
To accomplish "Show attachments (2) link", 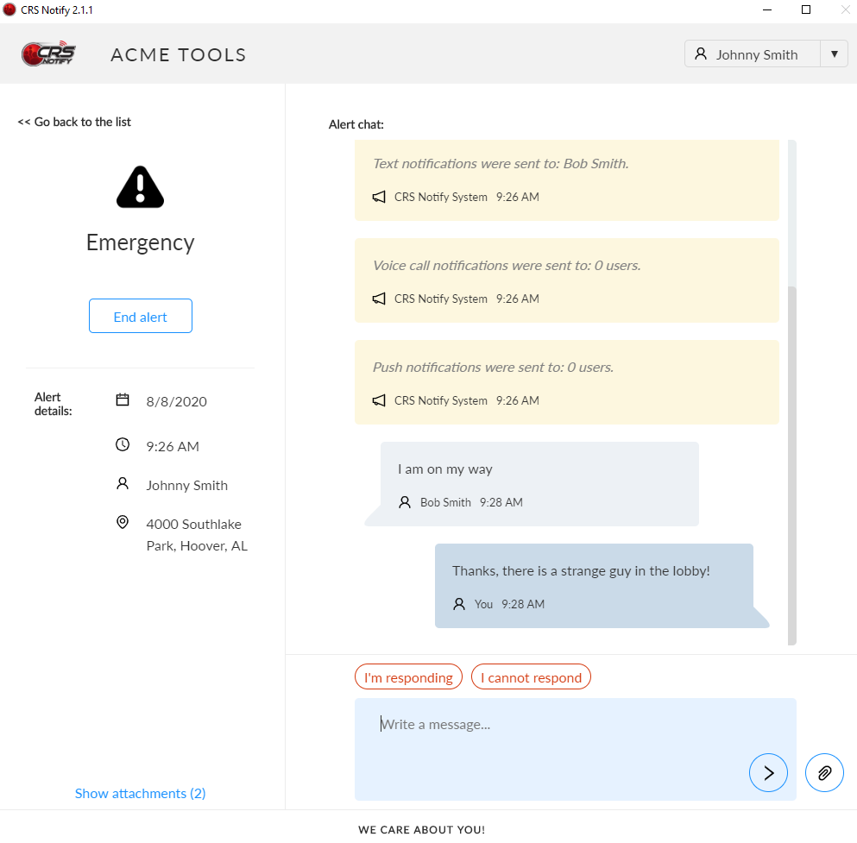I will click(x=140, y=793).
